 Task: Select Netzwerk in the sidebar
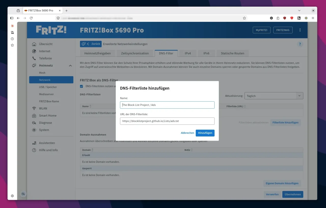click(51, 80)
